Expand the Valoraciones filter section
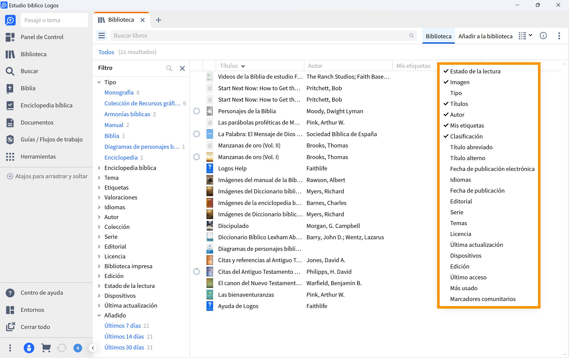Viewport: 569px width, 358px height. (x=99, y=197)
